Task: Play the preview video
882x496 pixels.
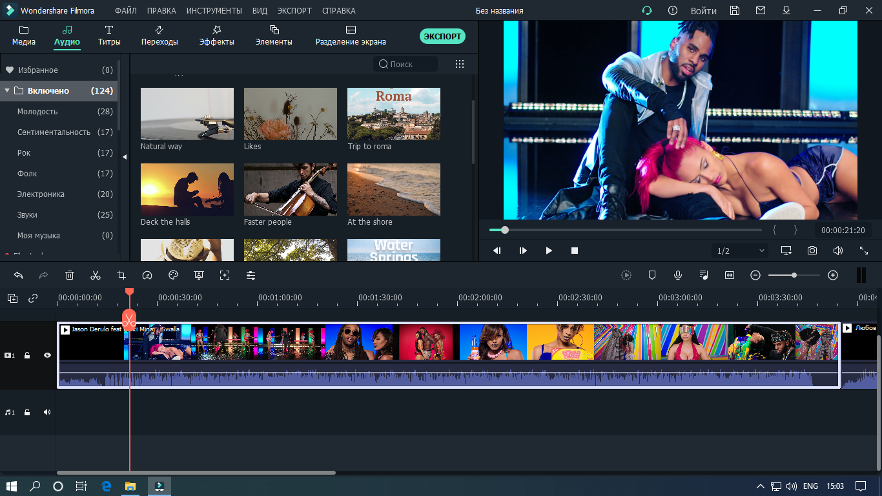Action: coord(549,251)
